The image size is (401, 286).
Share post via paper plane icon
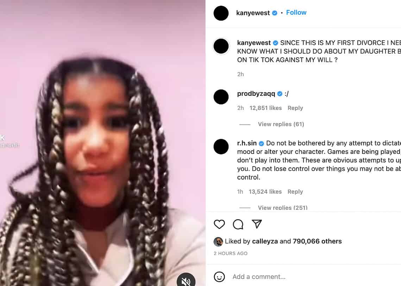click(257, 224)
